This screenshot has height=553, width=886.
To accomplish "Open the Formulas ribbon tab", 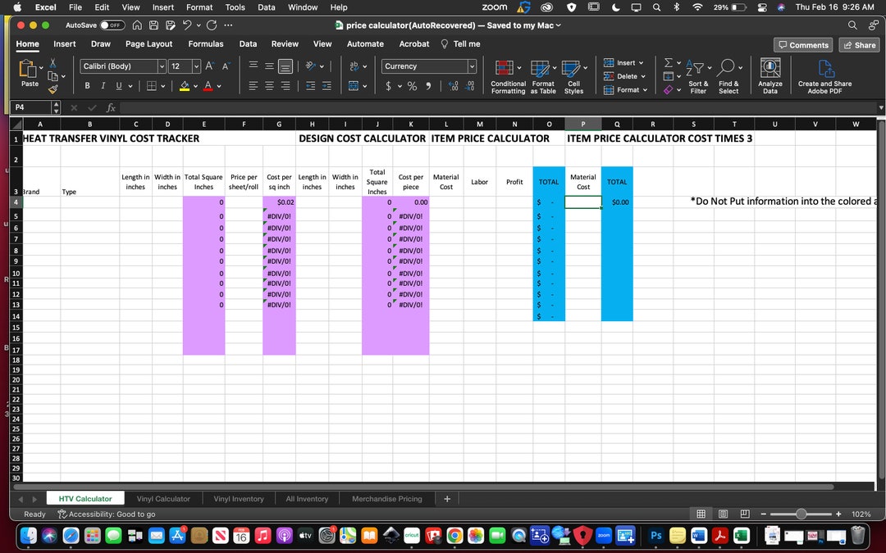I will 206,44.
